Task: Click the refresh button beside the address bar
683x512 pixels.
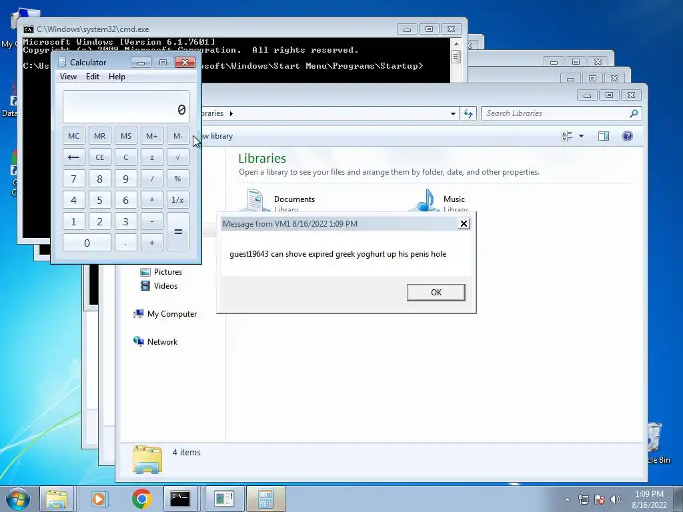Action: tap(468, 113)
